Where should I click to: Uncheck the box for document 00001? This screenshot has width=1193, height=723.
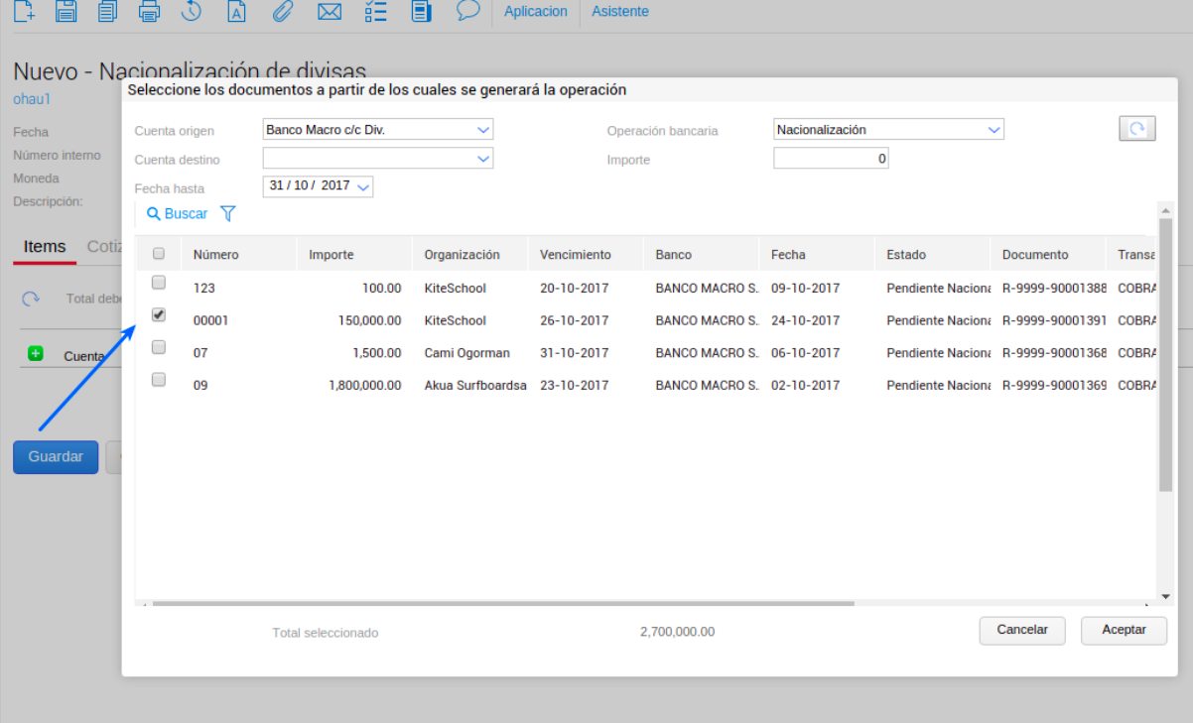click(x=159, y=315)
